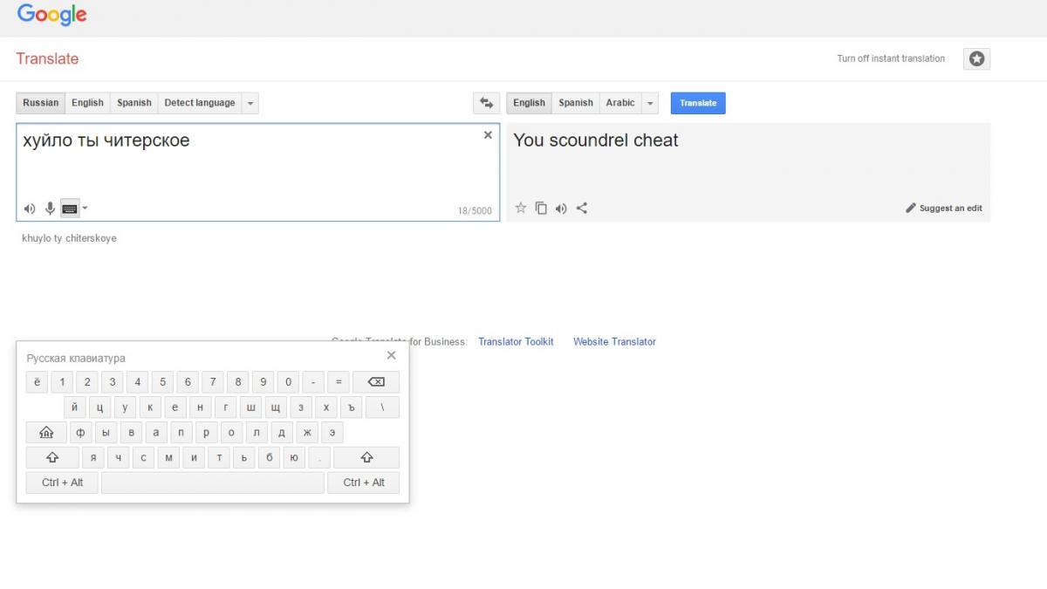1047x589 pixels.
Task: Click the й key on keyboard
Action: tap(75, 408)
